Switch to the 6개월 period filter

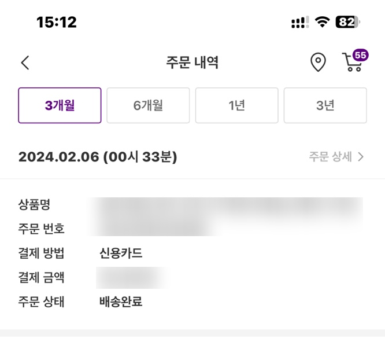click(148, 105)
